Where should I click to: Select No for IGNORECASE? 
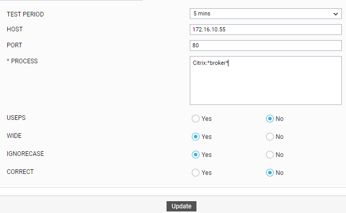click(270, 155)
